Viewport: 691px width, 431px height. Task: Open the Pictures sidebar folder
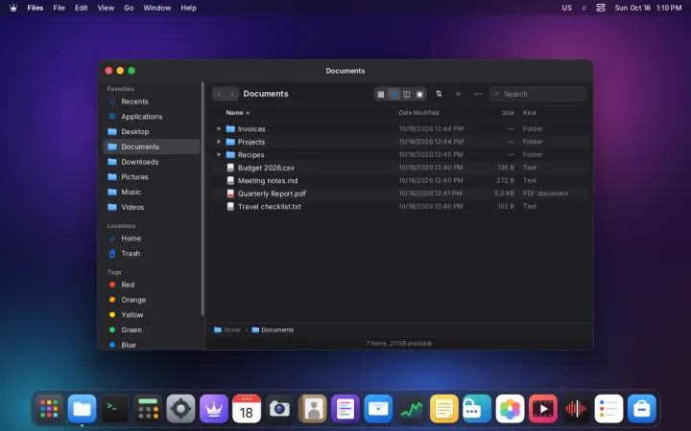click(152, 177)
